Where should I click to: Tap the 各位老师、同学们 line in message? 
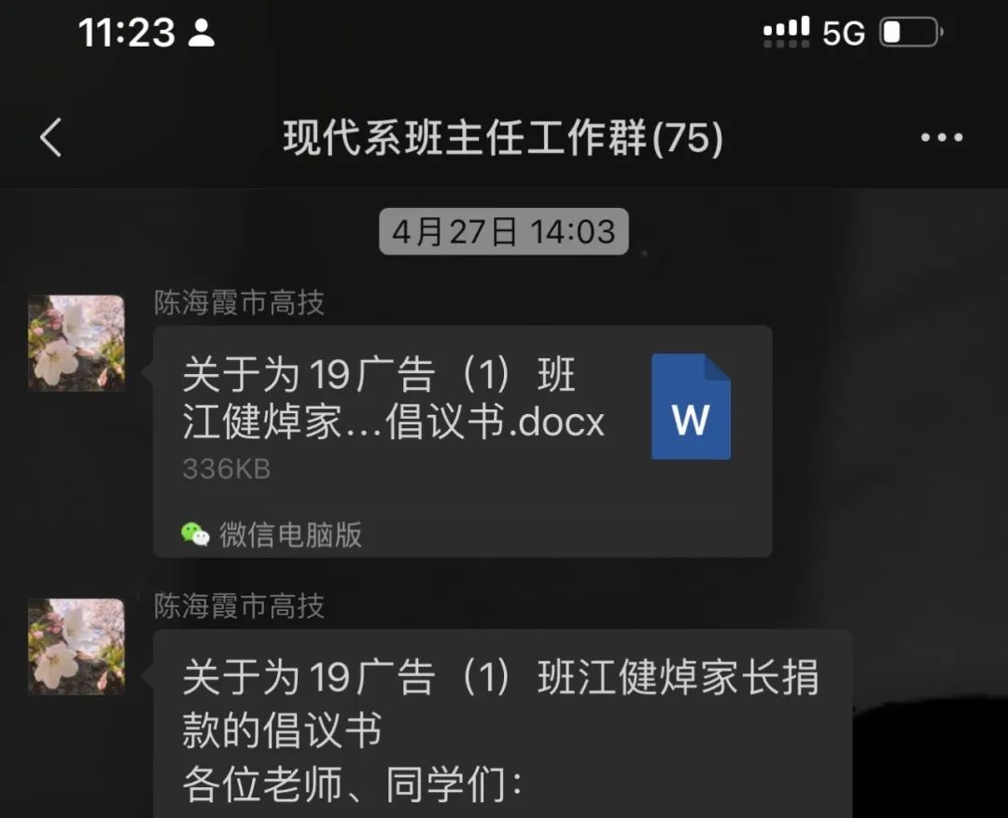click(352, 783)
